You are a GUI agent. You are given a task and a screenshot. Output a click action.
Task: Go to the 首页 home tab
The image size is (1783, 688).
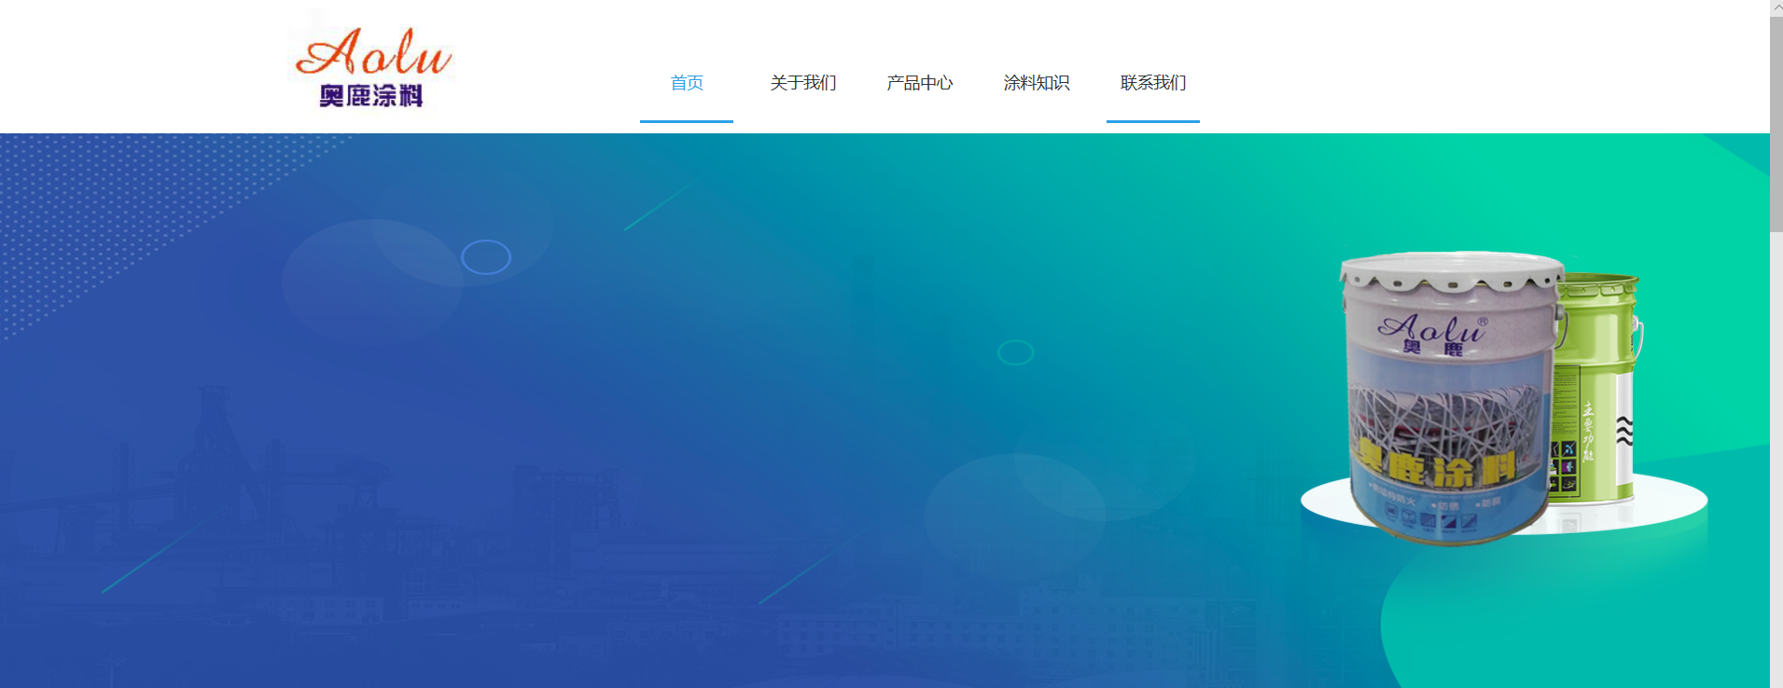pos(687,83)
